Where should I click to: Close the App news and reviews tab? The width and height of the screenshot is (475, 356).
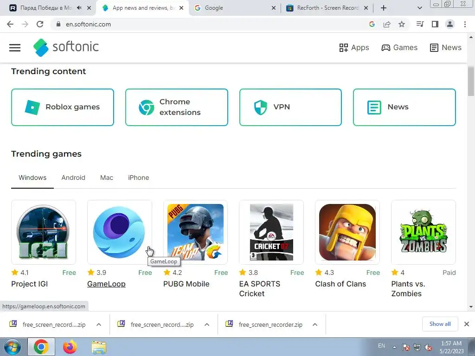(x=181, y=8)
